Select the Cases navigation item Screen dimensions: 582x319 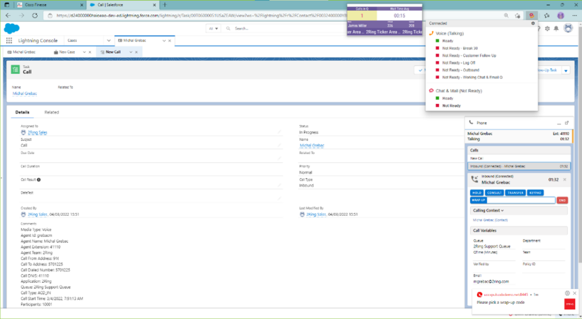click(72, 41)
